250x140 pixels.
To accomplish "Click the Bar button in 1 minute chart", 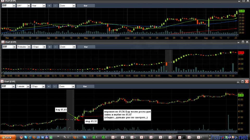I will click(85, 86).
